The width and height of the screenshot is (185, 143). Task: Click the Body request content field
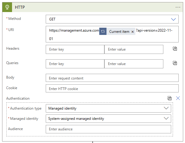click(x=112, y=78)
